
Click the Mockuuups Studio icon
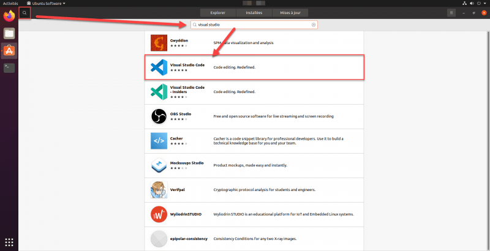[159, 165]
